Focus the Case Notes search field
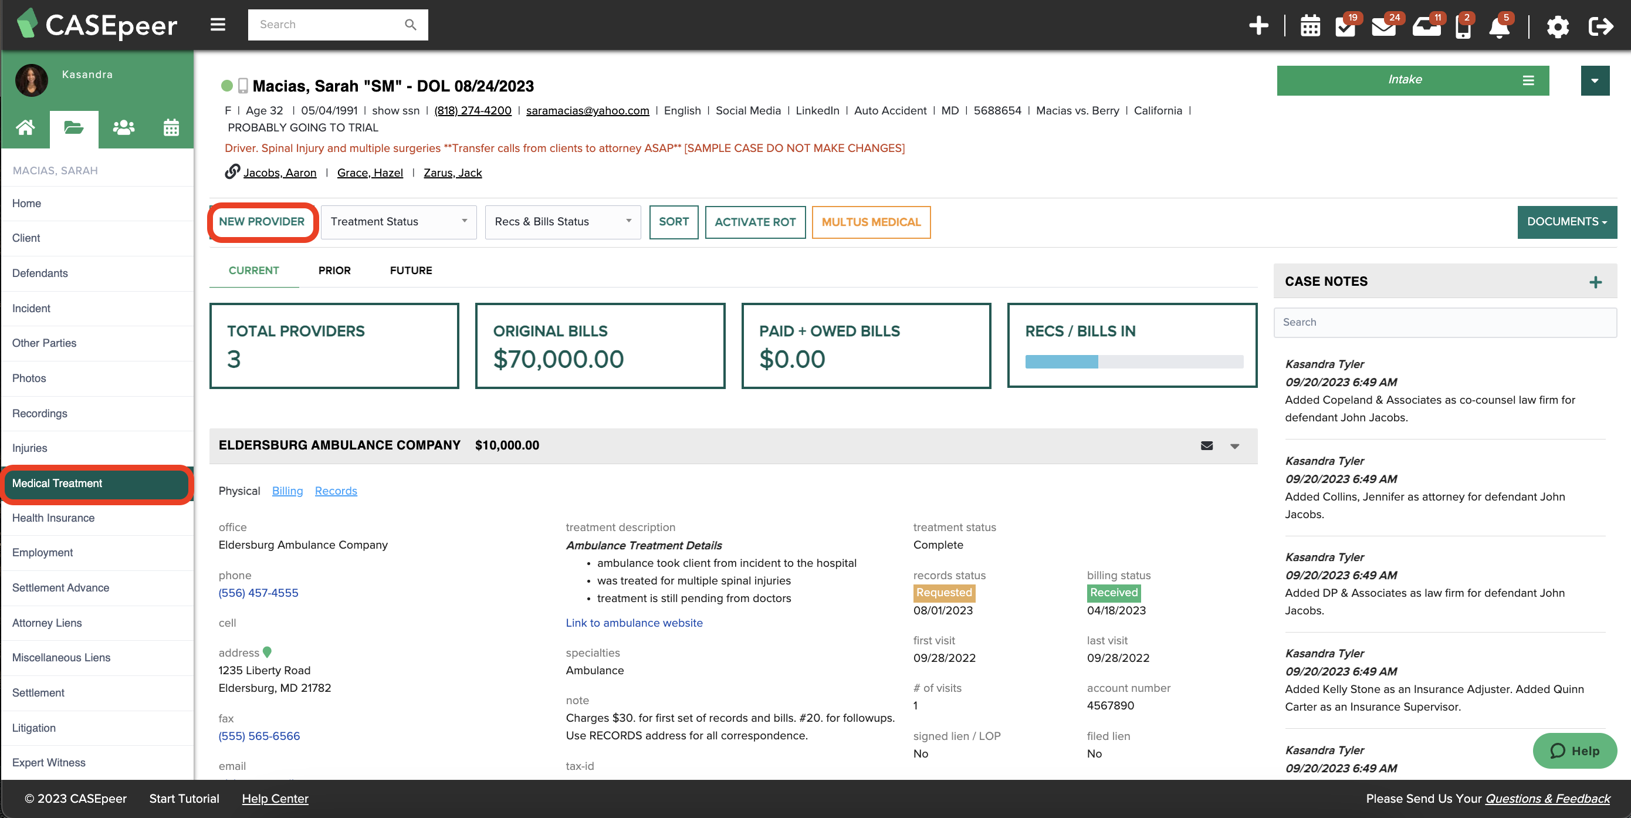Image resolution: width=1631 pixels, height=818 pixels. (1444, 322)
